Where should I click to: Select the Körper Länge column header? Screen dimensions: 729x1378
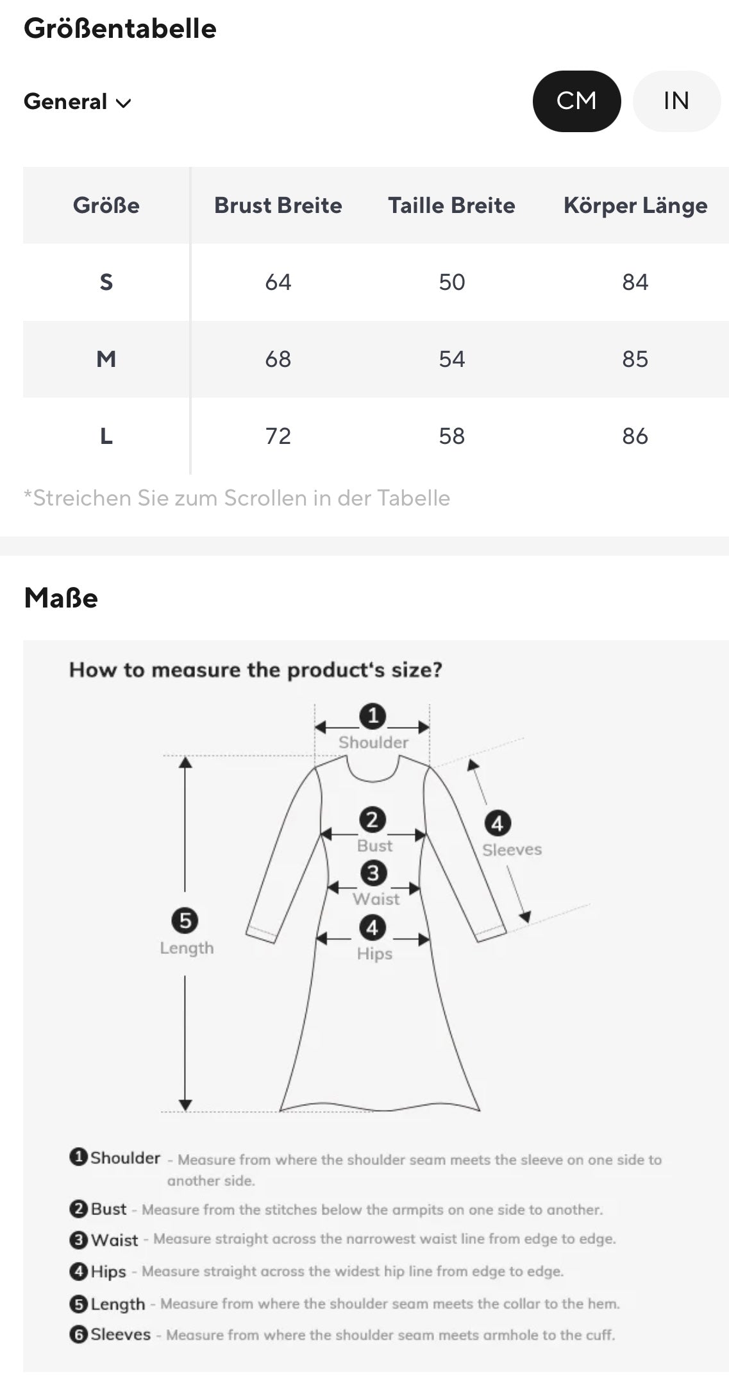(x=635, y=205)
